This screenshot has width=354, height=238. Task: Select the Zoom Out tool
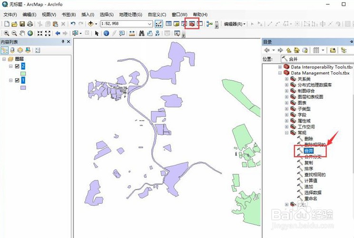point(14,33)
